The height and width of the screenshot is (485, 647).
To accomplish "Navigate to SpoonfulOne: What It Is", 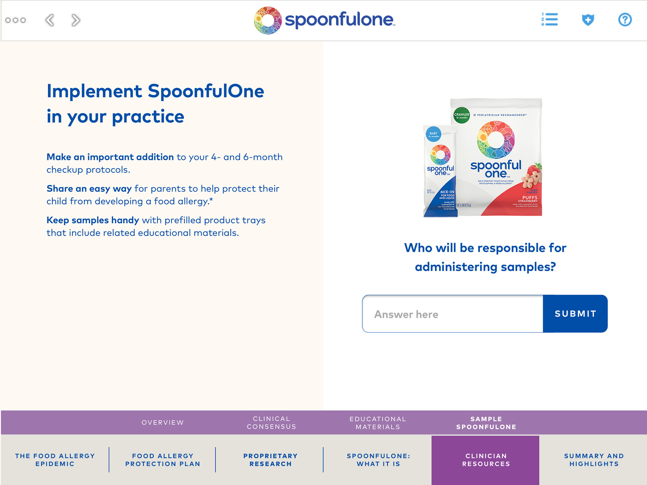I will click(x=378, y=460).
